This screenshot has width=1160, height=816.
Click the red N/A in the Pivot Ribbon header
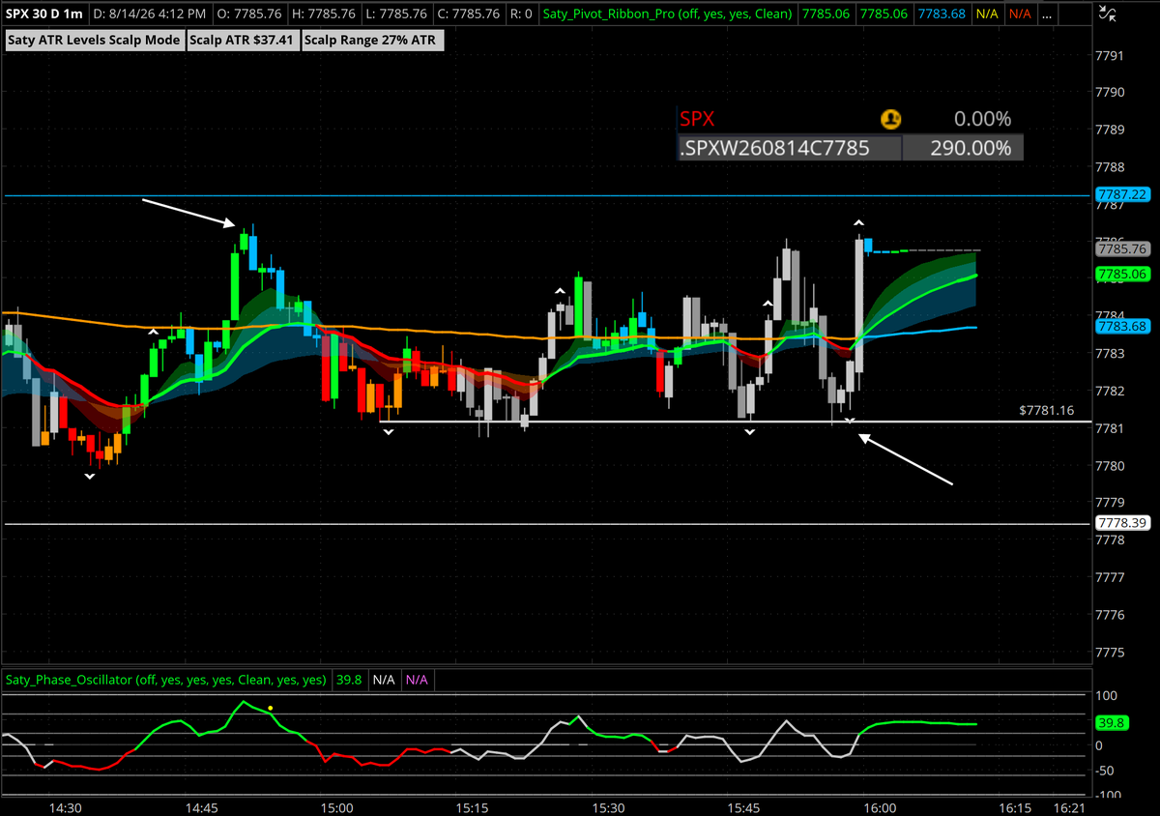[1020, 15]
